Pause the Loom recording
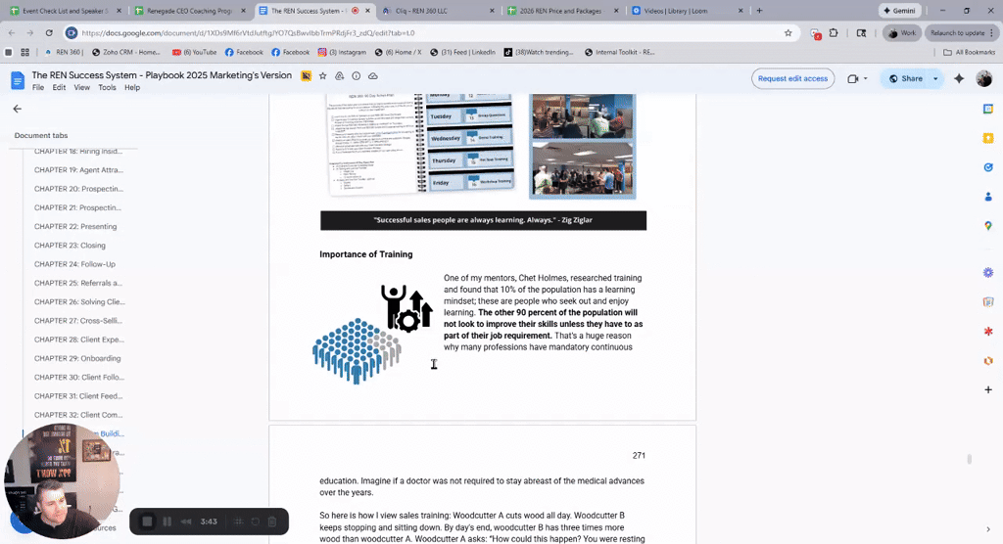1003x544 pixels. click(167, 521)
